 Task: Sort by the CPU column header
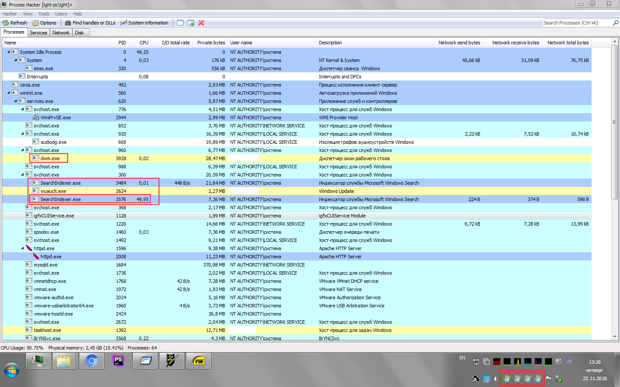(x=140, y=43)
